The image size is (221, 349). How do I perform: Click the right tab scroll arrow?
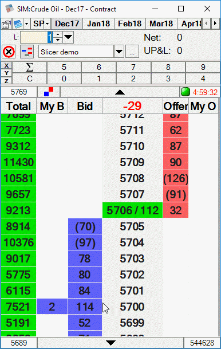pyautogui.click(x=215, y=23)
